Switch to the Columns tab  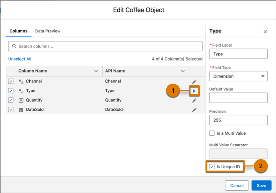(x=19, y=31)
